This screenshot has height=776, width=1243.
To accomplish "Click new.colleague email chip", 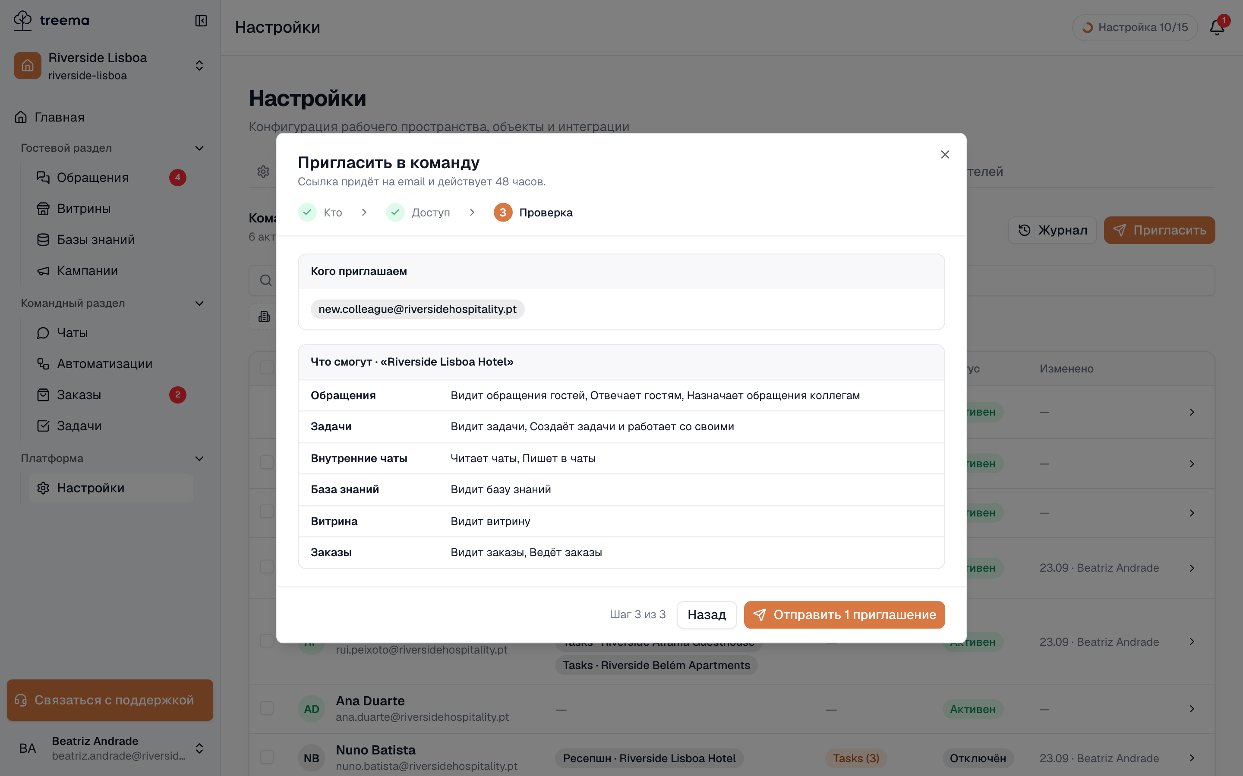I will pyautogui.click(x=417, y=310).
